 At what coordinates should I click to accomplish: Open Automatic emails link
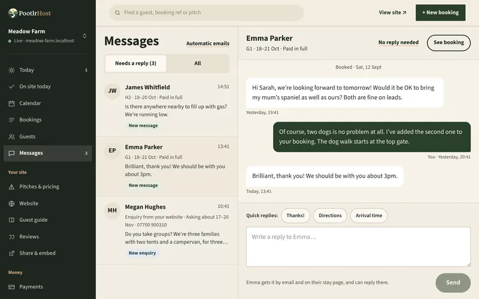[x=208, y=44]
